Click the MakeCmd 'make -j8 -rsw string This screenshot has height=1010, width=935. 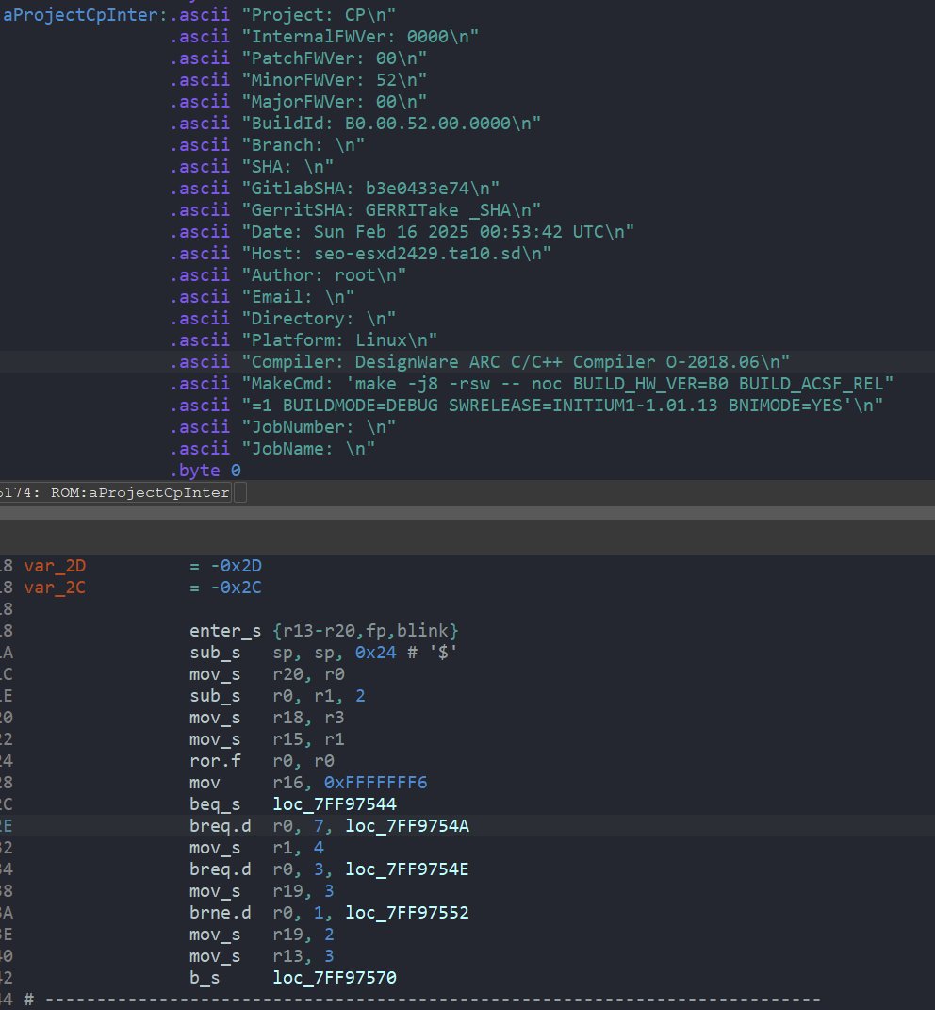pos(567,384)
